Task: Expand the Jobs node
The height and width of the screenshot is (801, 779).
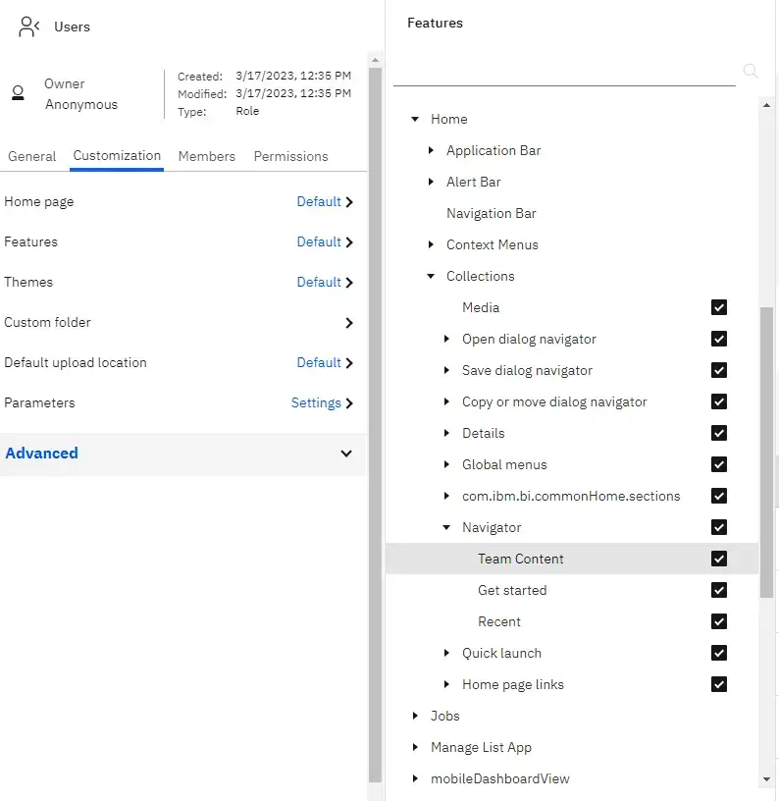Action: (x=415, y=716)
